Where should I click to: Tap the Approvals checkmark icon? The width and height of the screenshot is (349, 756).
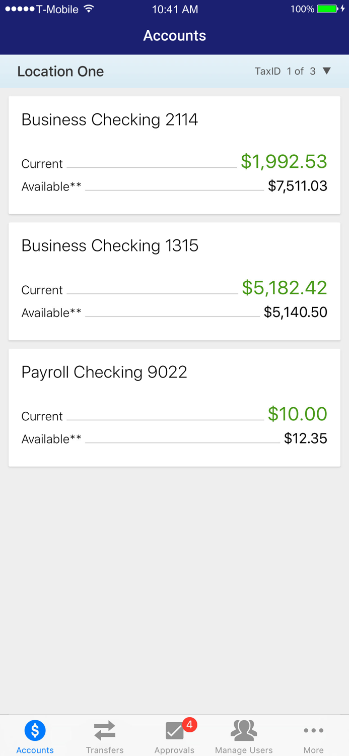(x=173, y=731)
